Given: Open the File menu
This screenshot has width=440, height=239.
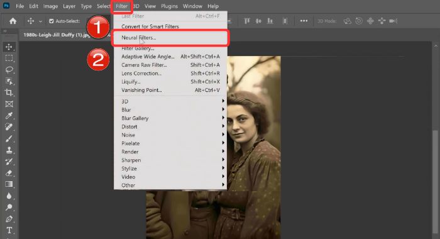Looking at the screenshot, I should pyautogui.click(x=19, y=6).
